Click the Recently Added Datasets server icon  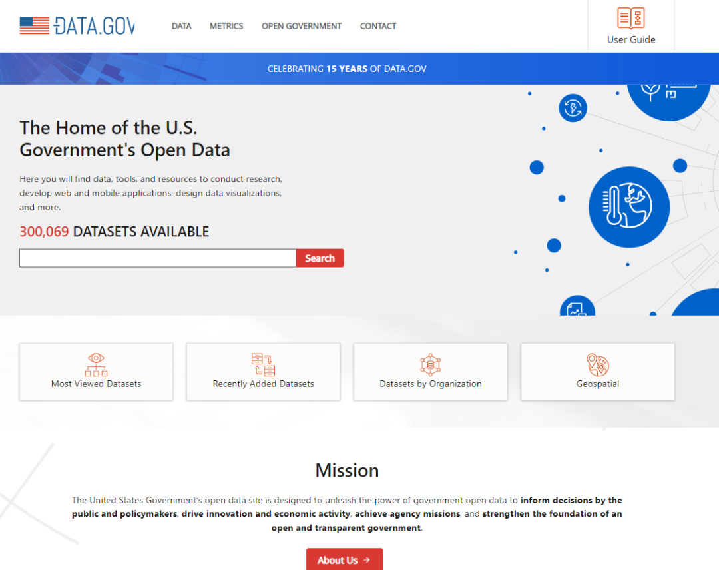pos(263,364)
